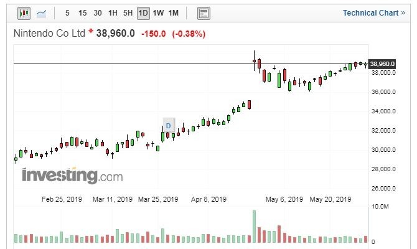Select the candlestick chart type icon
Viewport: 417px width, 249px height.
click(24, 13)
